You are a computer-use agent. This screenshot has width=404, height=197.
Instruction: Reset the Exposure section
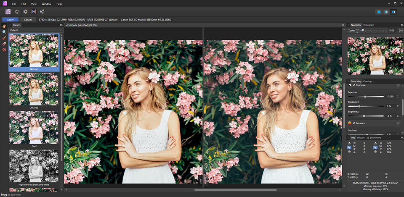tap(399, 85)
